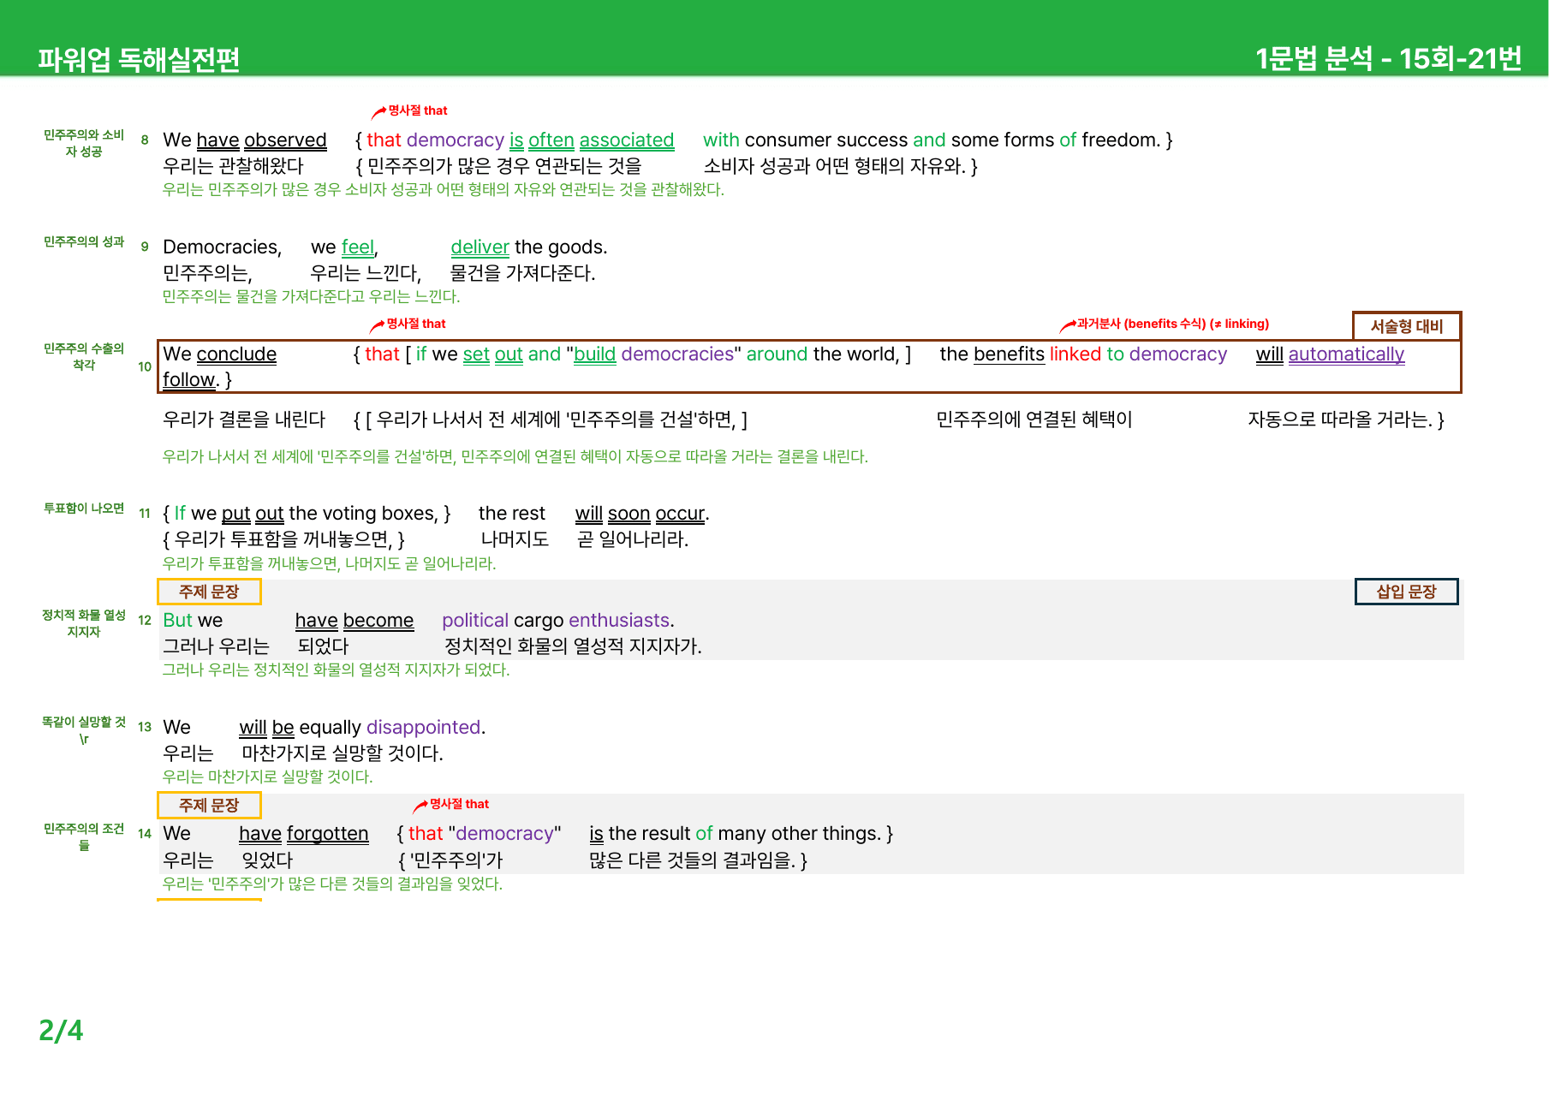1549x1095 pixels.
Task: Click the side label '민주주의 수출의 착각'
Action: [x=84, y=357]
